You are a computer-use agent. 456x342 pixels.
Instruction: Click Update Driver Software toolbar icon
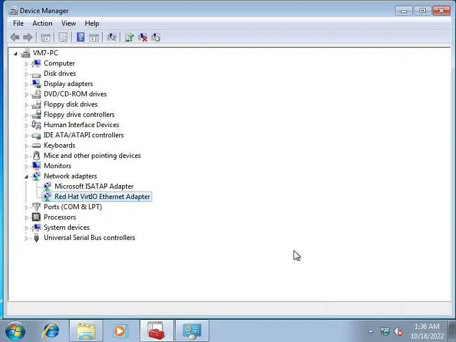pos(129,37)
